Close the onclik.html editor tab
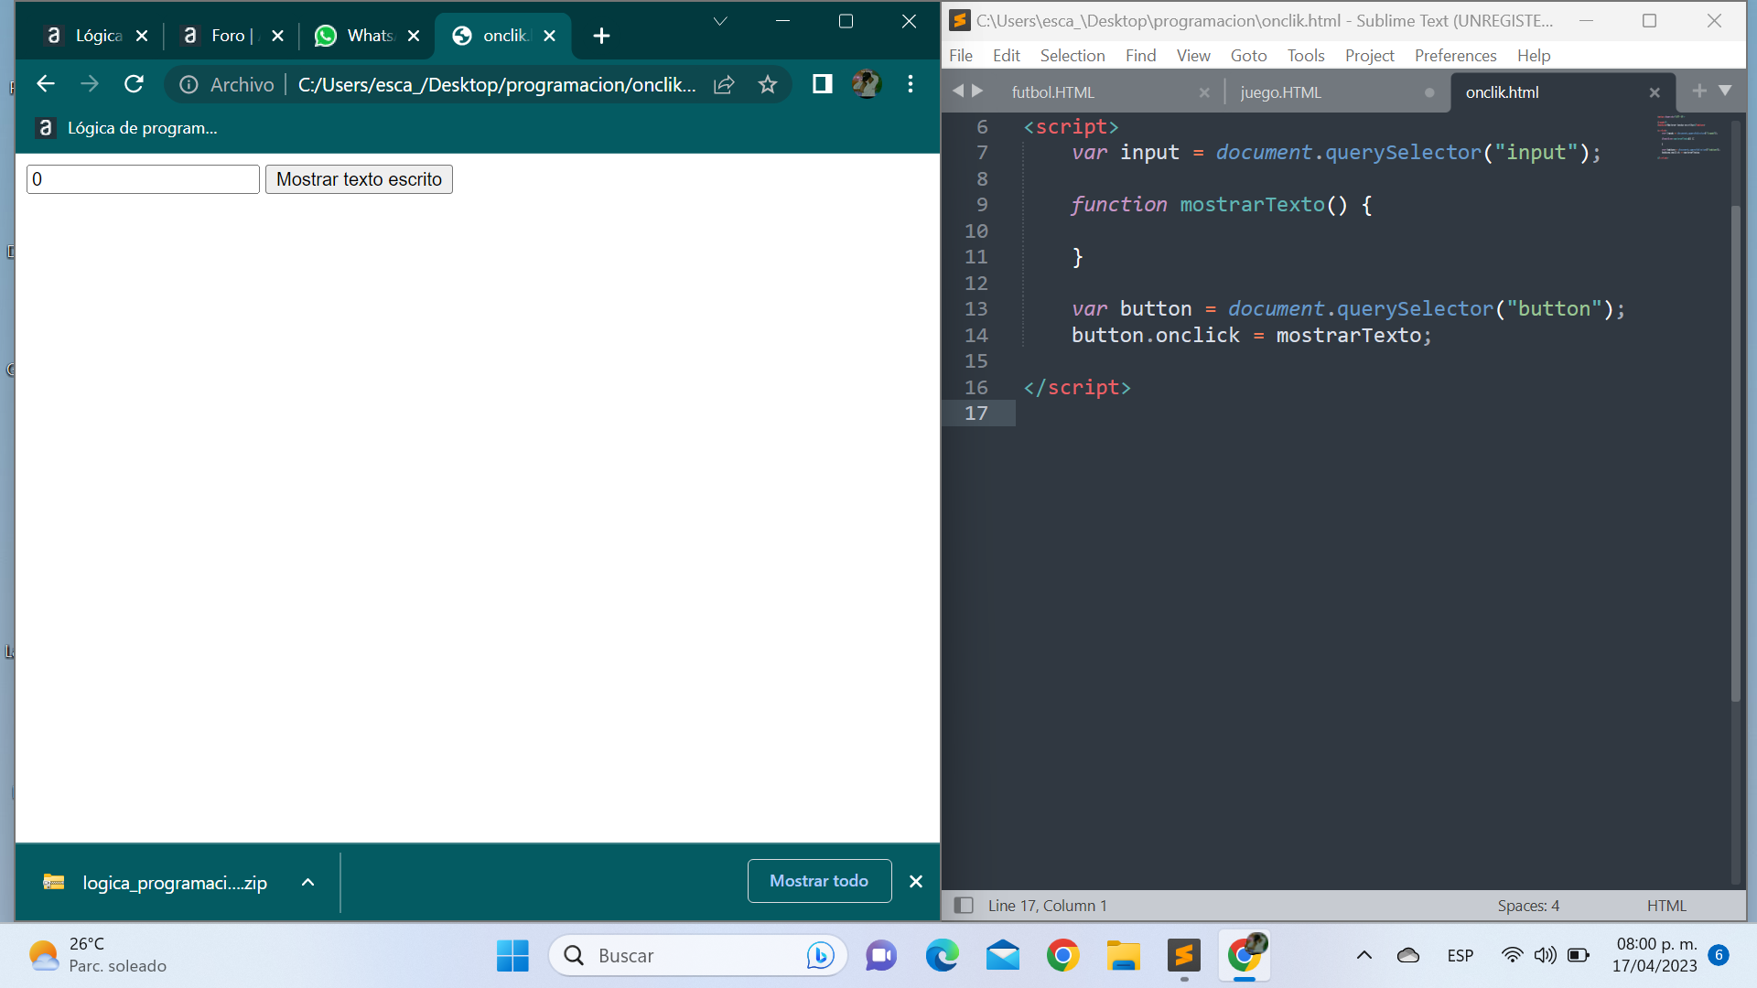 (x=1655, y=92)
